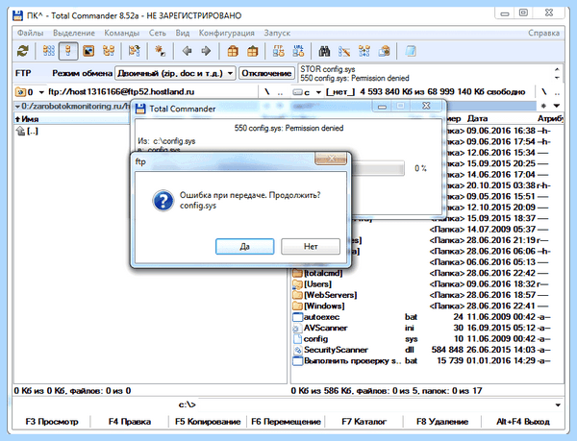Click the autoexec bat file icon

tap(297, 317)
